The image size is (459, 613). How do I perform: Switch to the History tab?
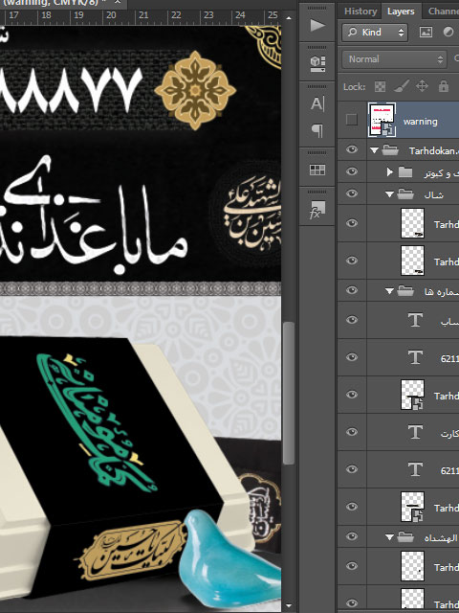[361, 11]
